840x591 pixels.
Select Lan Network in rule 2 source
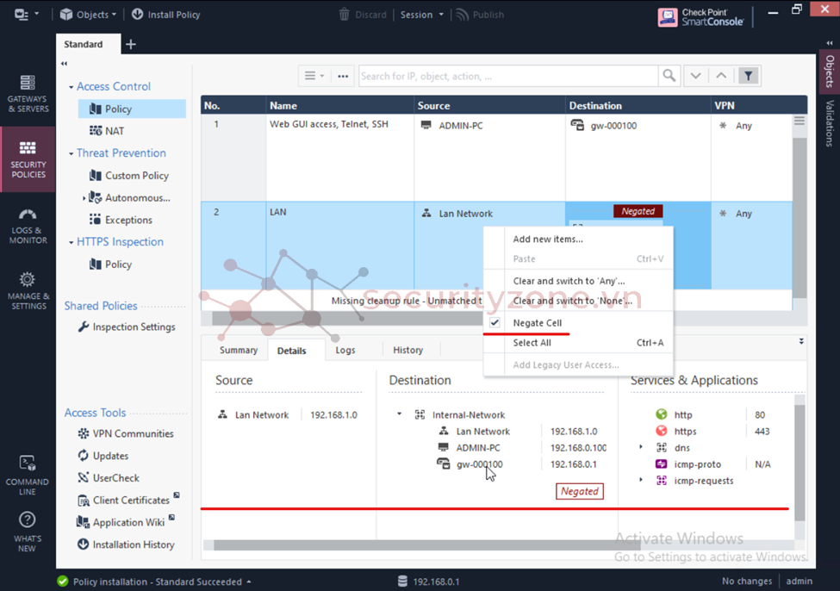coord(457,214)
